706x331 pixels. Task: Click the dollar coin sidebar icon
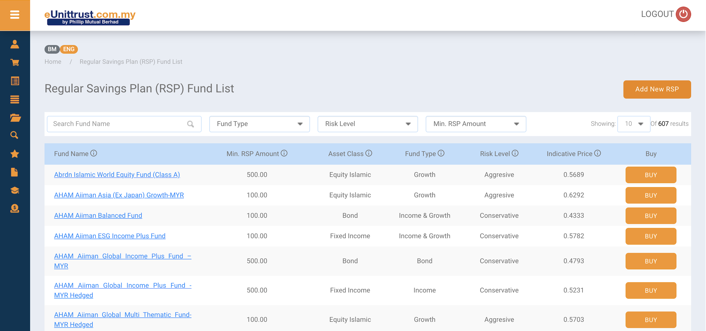click(x=15, y=209)
